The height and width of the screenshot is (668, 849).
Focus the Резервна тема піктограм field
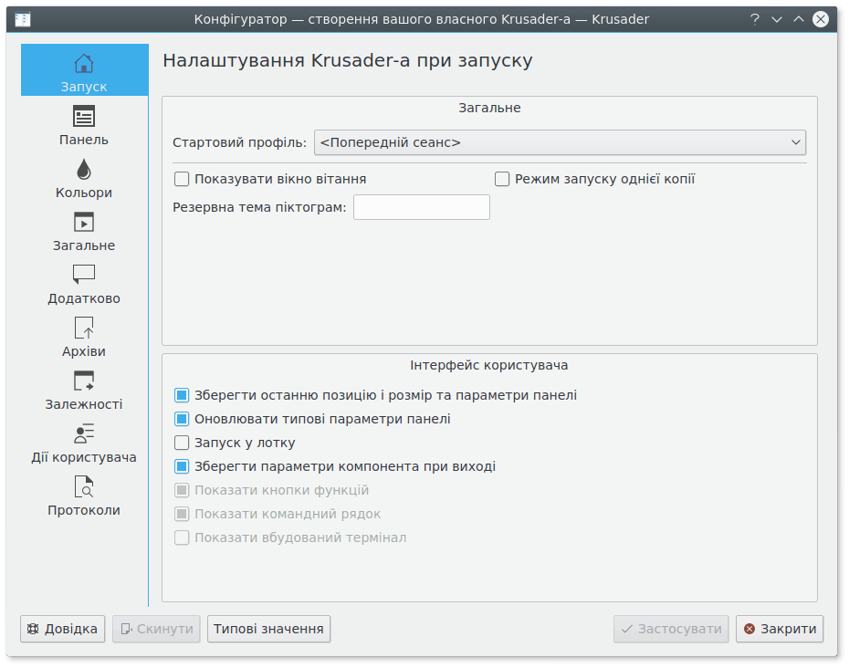tap(421, 207)
